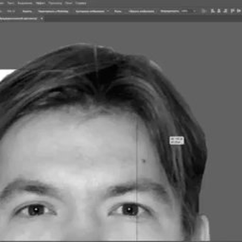Click the Обрезать изображение button

pos(141,11)
